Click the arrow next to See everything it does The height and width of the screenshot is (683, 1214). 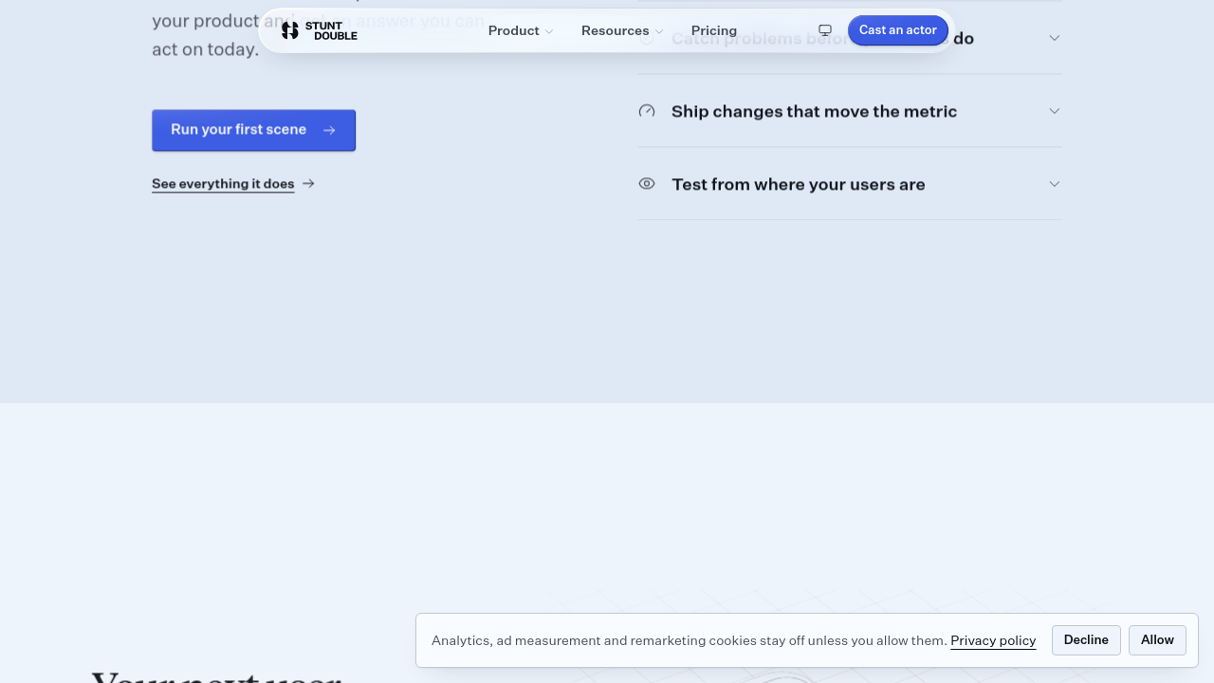point(308,184)
